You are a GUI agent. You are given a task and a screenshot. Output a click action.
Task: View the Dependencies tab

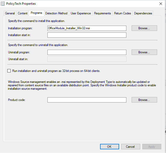click(x=143, y=13)
